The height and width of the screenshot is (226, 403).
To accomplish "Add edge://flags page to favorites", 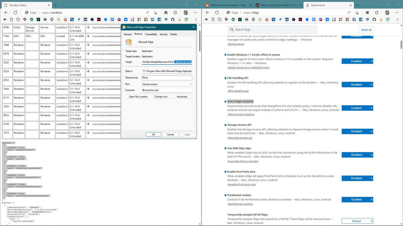I will 357,13.
